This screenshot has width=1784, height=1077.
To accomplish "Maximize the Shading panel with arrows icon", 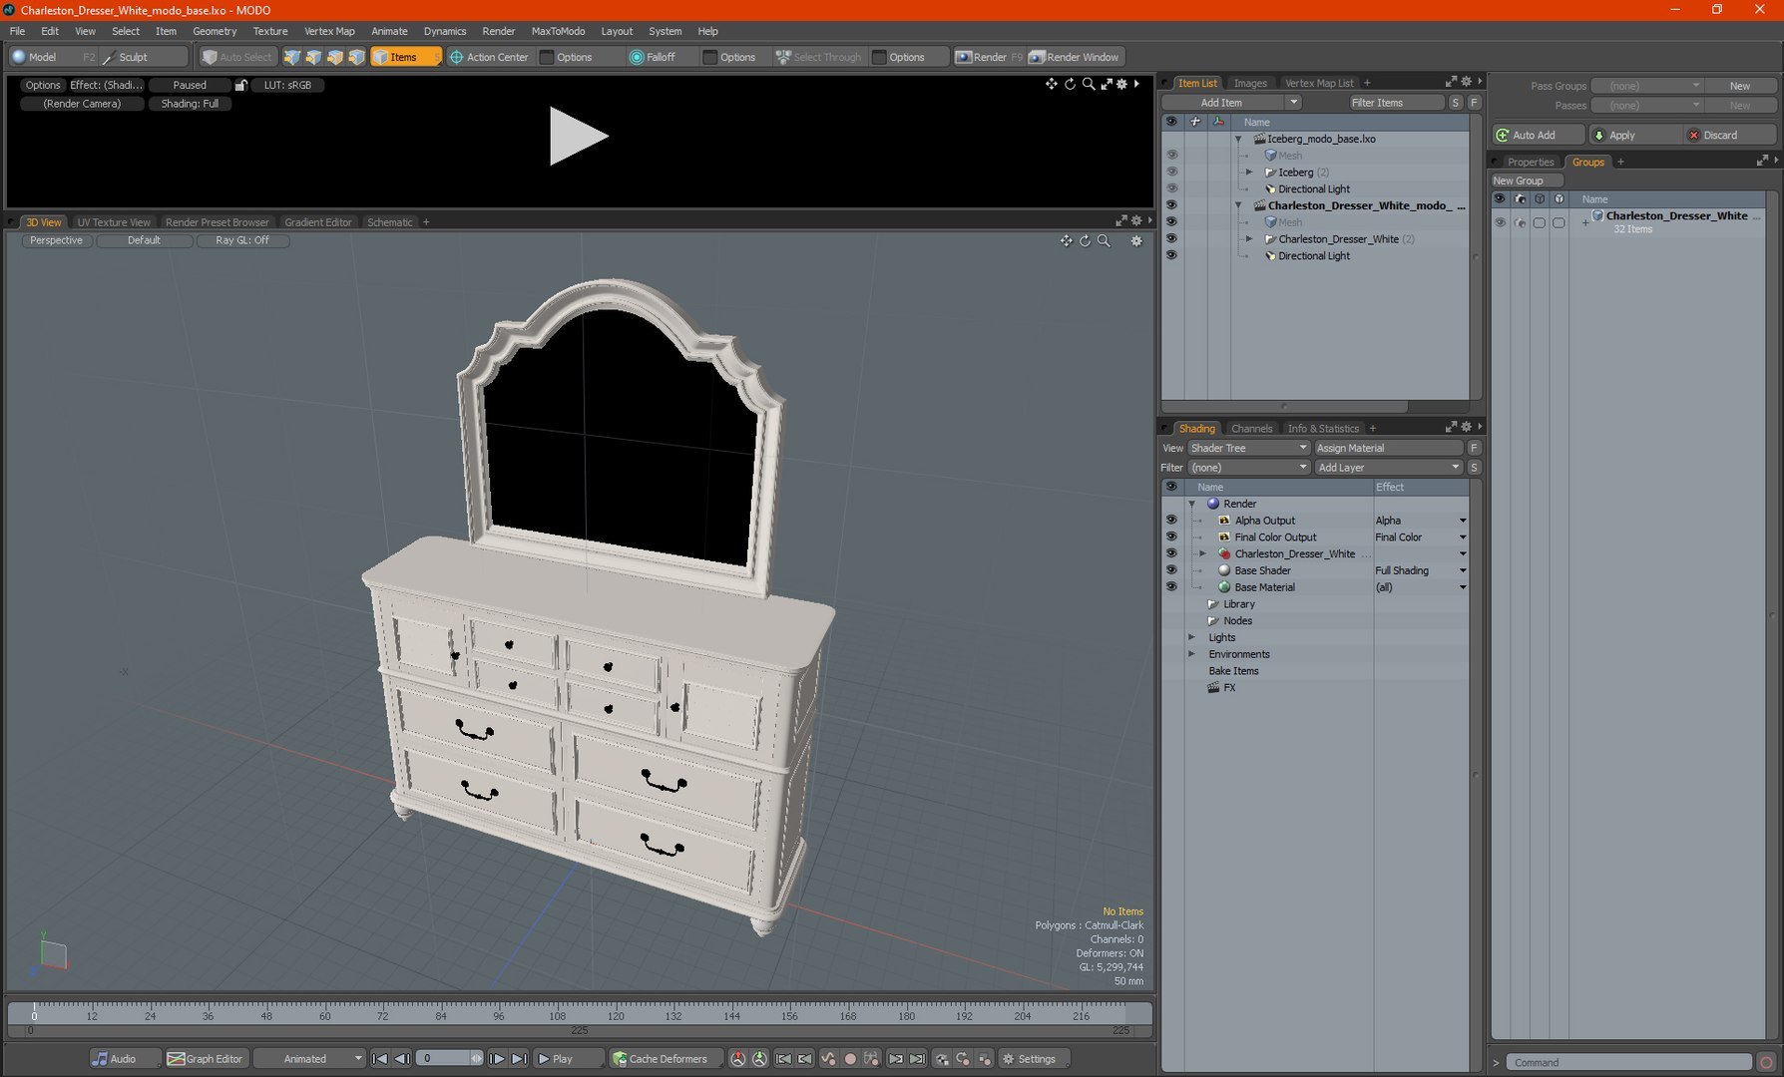I will coord(1451,428).
